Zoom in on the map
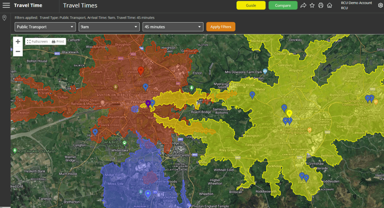 [18, 42]
